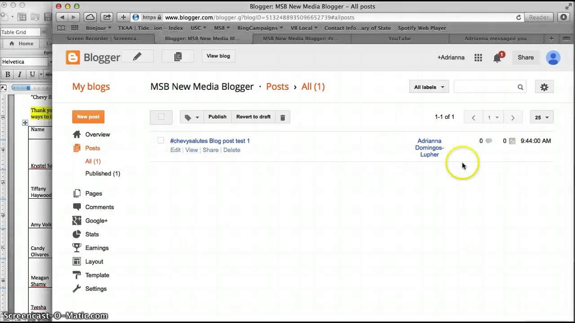575x323 pixels.
Task: Click the New post button
Action: pos(88,117)
